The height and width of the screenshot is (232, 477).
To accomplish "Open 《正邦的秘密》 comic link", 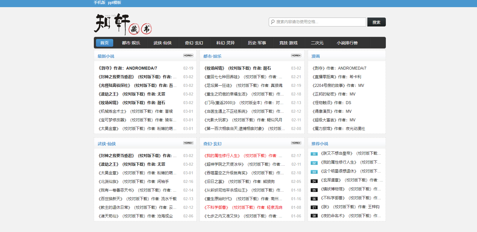I will pos(334,94).
